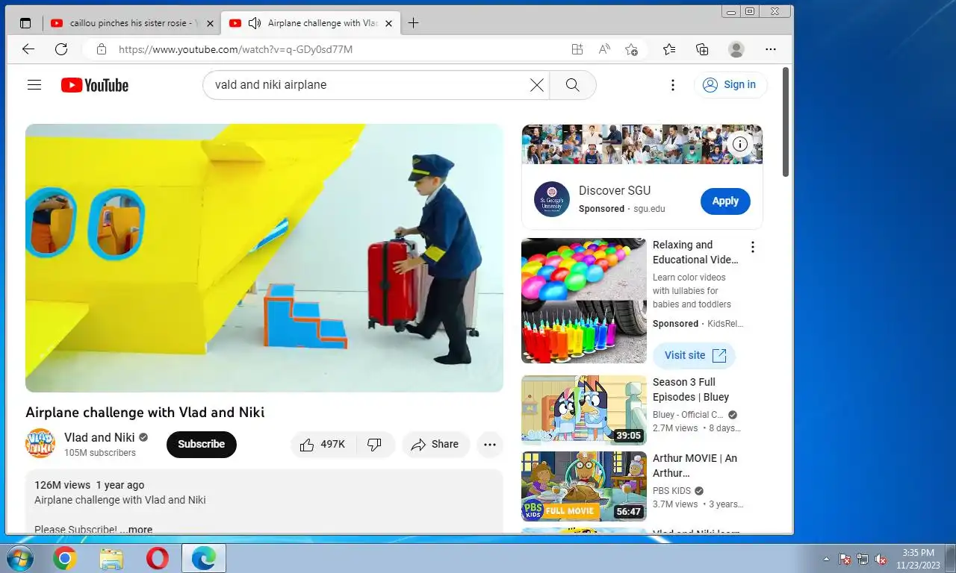The image size is (956, 573).
Task: Open YouTube settings three-dot menu
Action: (x=673, y=85)
